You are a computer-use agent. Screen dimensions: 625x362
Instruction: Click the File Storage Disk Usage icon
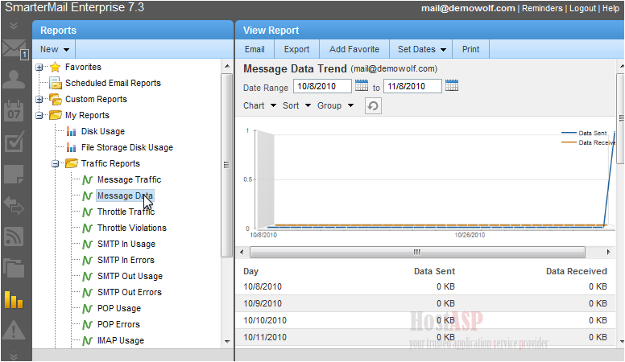point(72,147)
